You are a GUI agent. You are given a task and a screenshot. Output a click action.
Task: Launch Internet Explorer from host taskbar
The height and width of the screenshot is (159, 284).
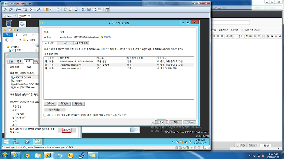point(15,155)
